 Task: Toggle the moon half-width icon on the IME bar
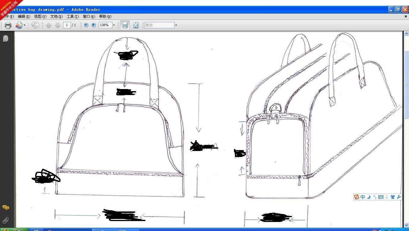369,197
